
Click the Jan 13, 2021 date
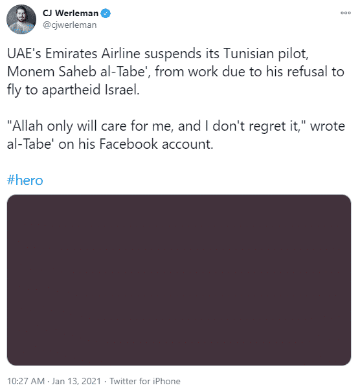point(76,381)
